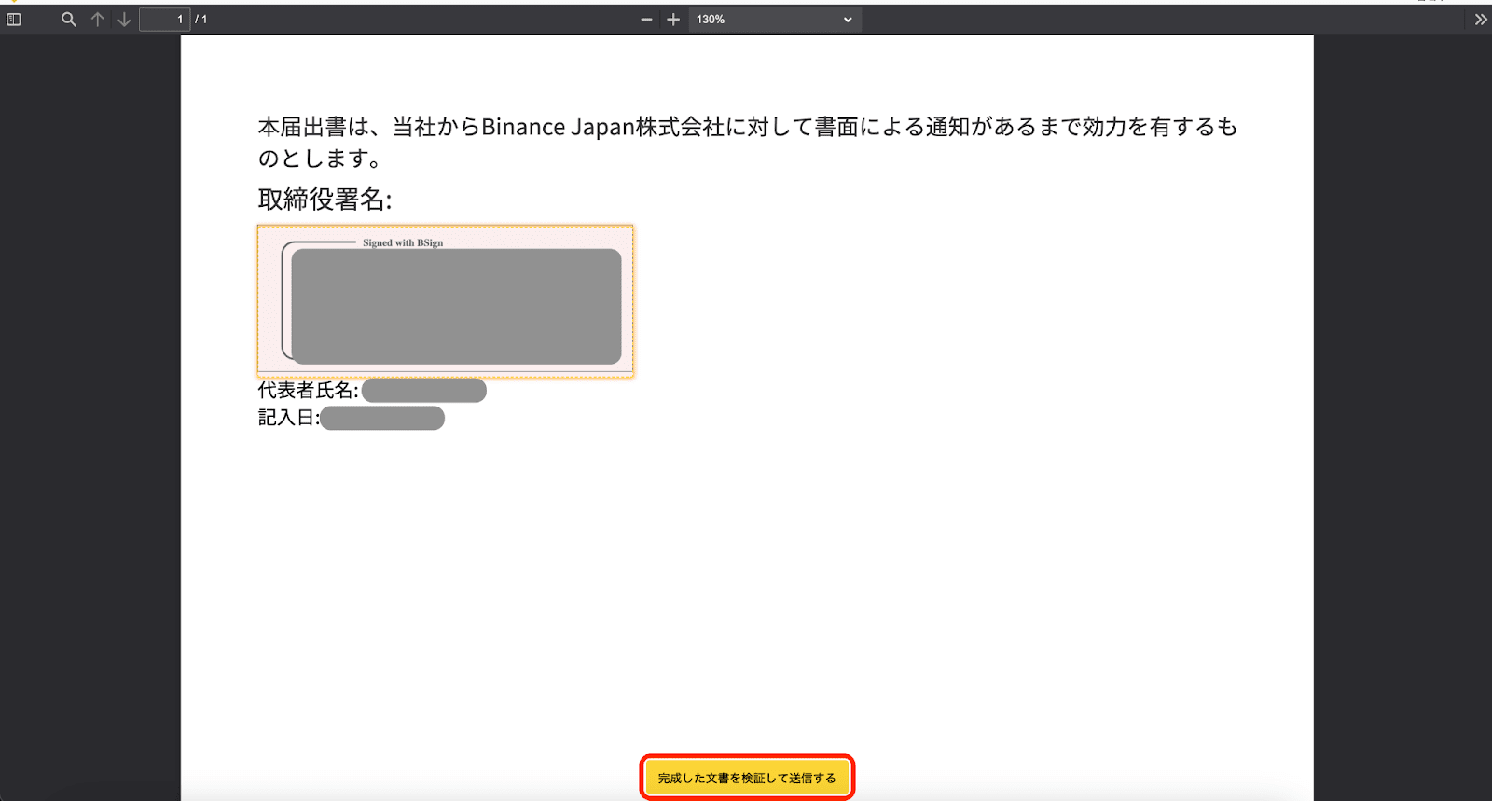This screenshot has width=1492, height=801.
Task: Click the 'Signed with BSign' label
Action: [403, 242]
